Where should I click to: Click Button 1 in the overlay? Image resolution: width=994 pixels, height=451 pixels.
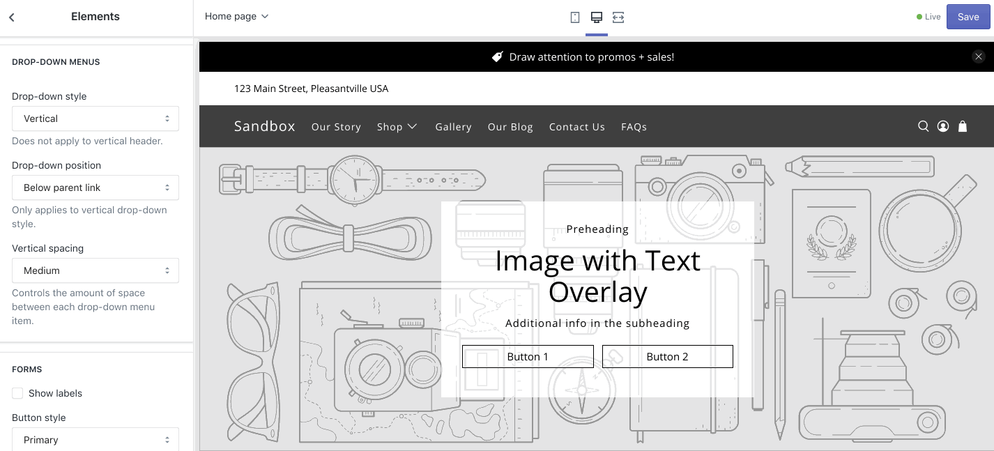click(528, 356)
